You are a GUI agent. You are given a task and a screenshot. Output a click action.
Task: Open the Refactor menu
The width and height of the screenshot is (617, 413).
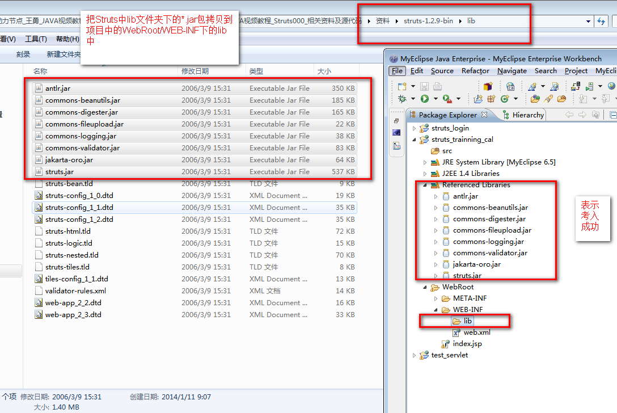coord(475,71)
